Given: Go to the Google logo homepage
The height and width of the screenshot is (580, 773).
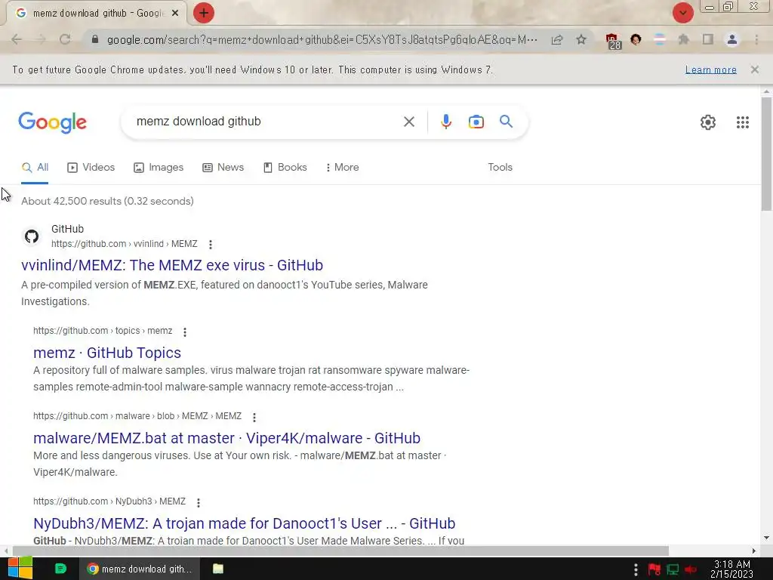Looking at the screenshot, I should (x=53, y=122).
